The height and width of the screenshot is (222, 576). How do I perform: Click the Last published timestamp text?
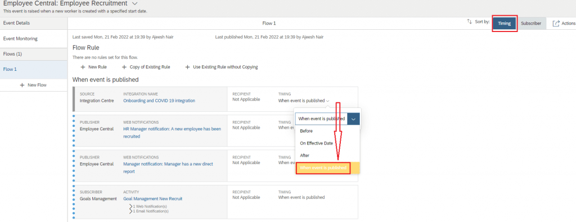(269, 37)
